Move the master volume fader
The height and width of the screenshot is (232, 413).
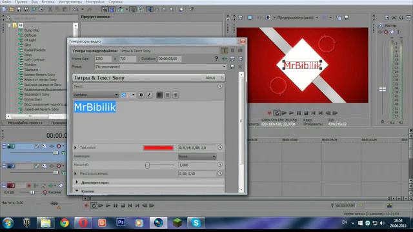(383, 90)
